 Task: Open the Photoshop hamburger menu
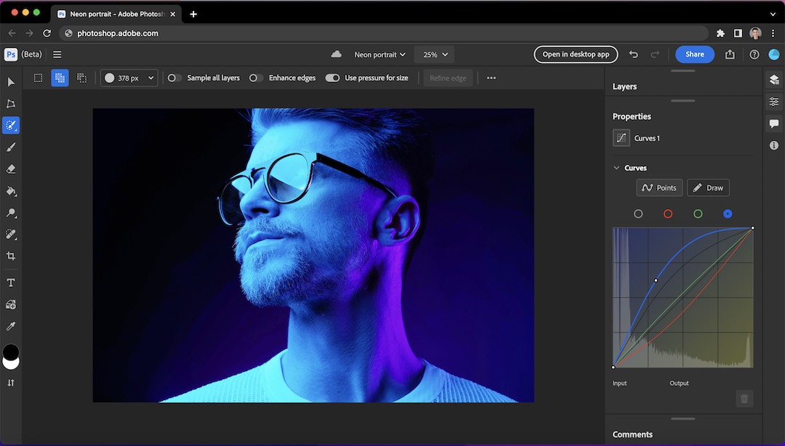pos(57,54)
